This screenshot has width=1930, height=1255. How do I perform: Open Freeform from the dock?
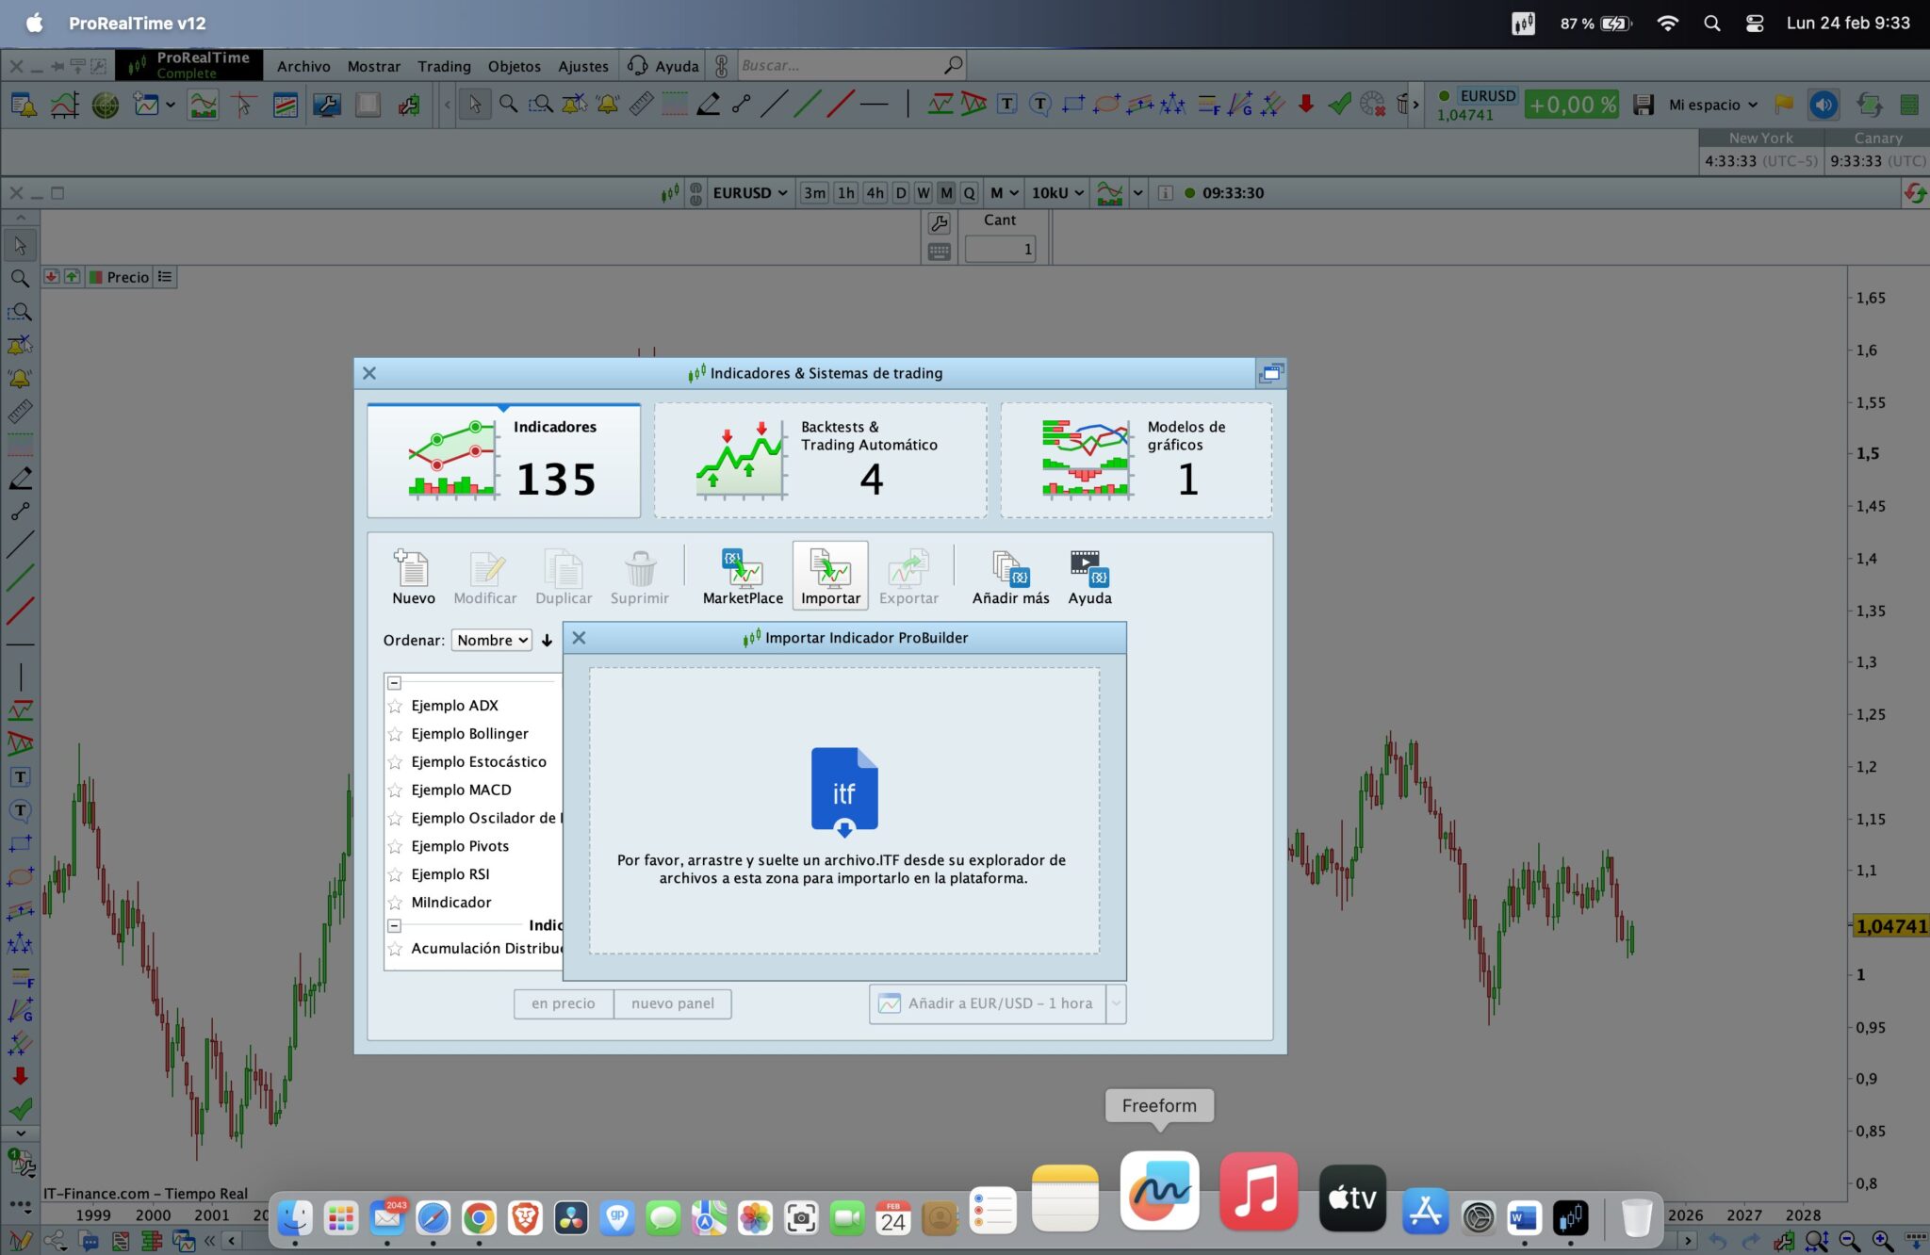click(x=1159, y=1192)
